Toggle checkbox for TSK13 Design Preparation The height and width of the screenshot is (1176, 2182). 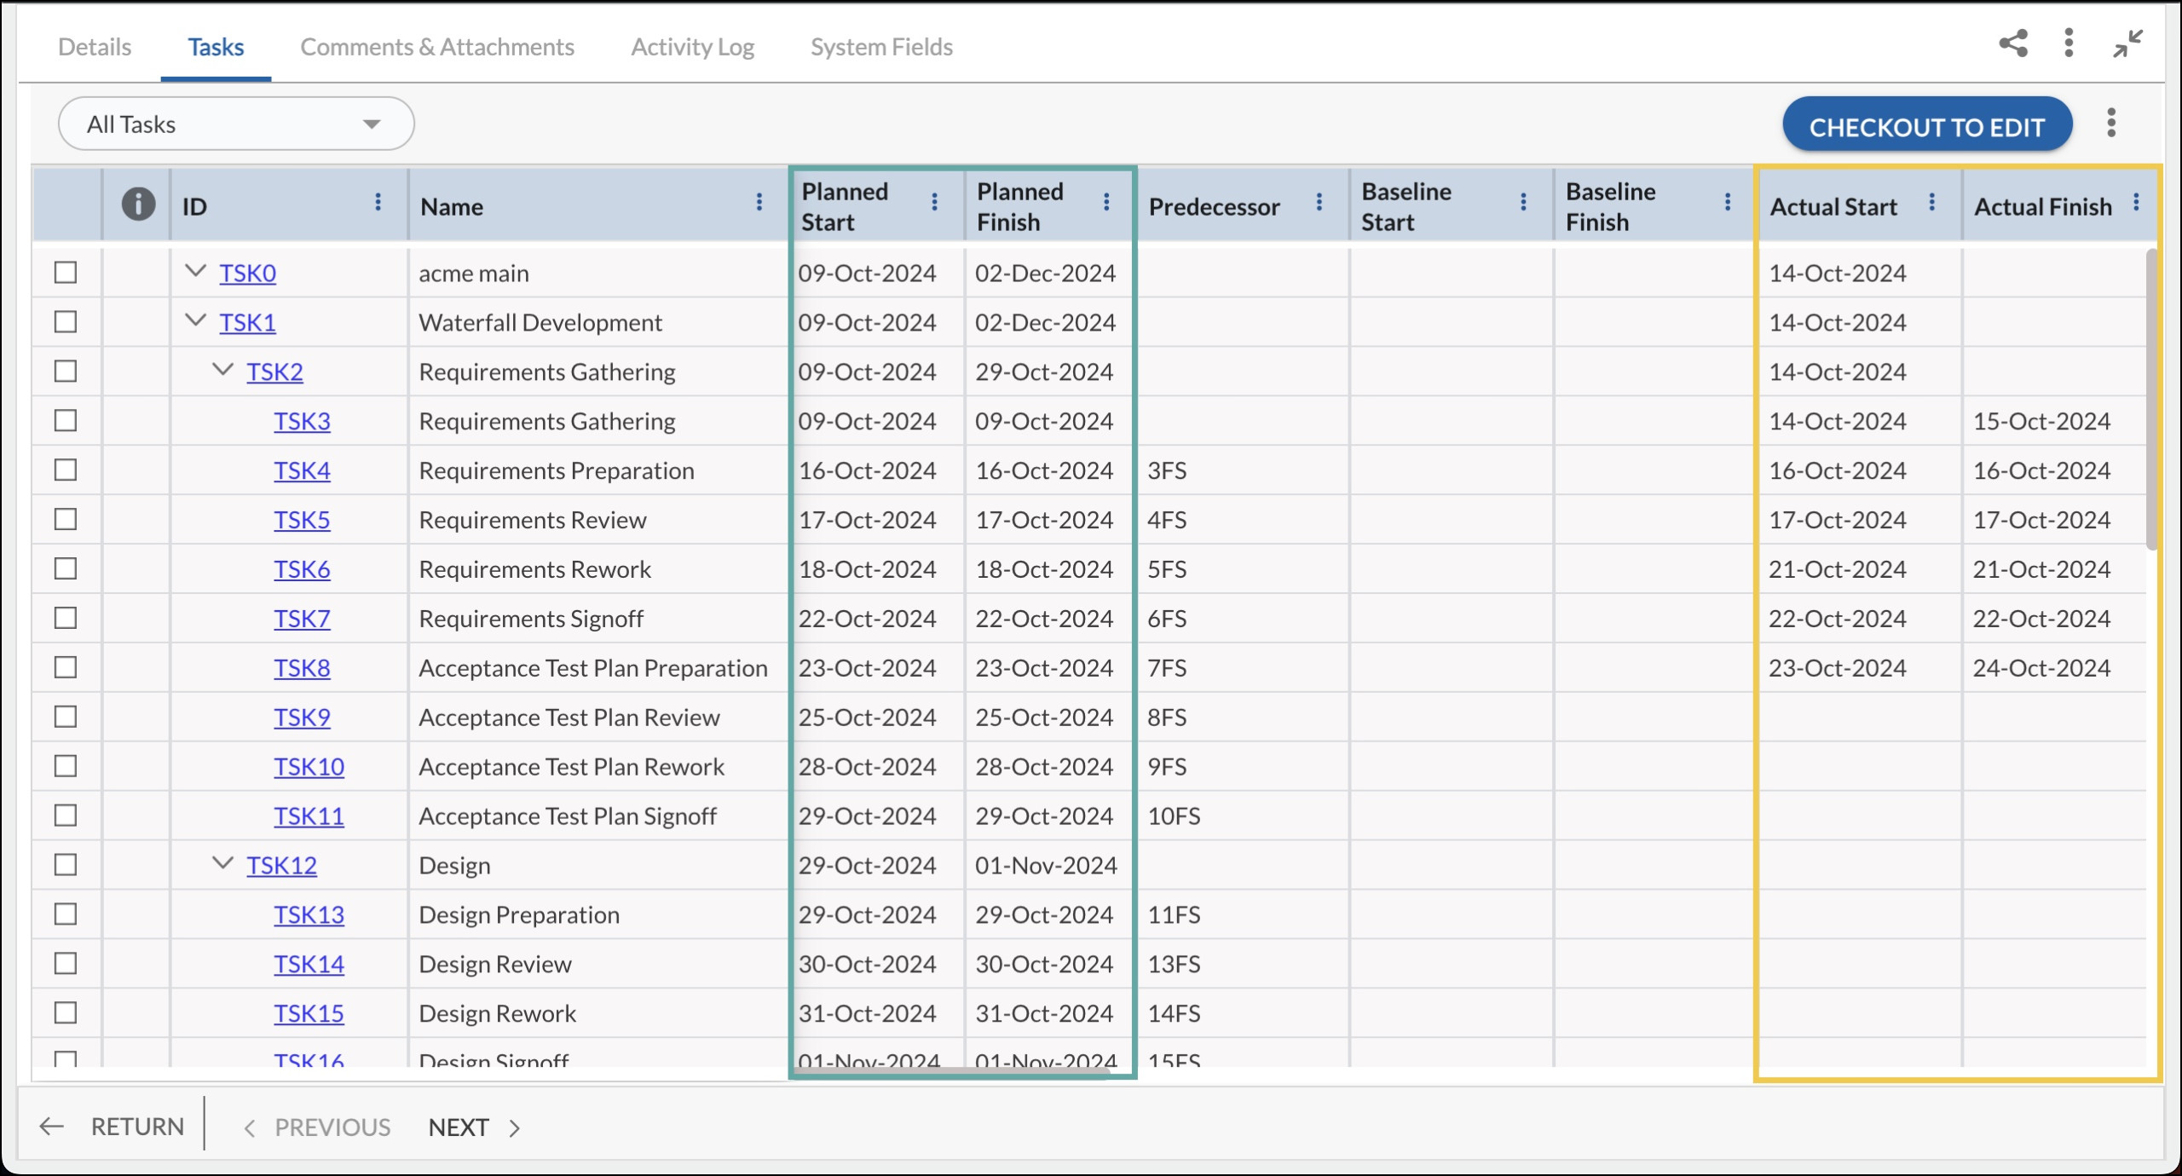pos(66,914)
